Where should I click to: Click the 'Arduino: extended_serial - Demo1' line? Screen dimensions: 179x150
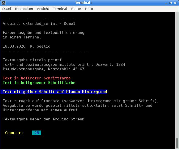point(39,24)
